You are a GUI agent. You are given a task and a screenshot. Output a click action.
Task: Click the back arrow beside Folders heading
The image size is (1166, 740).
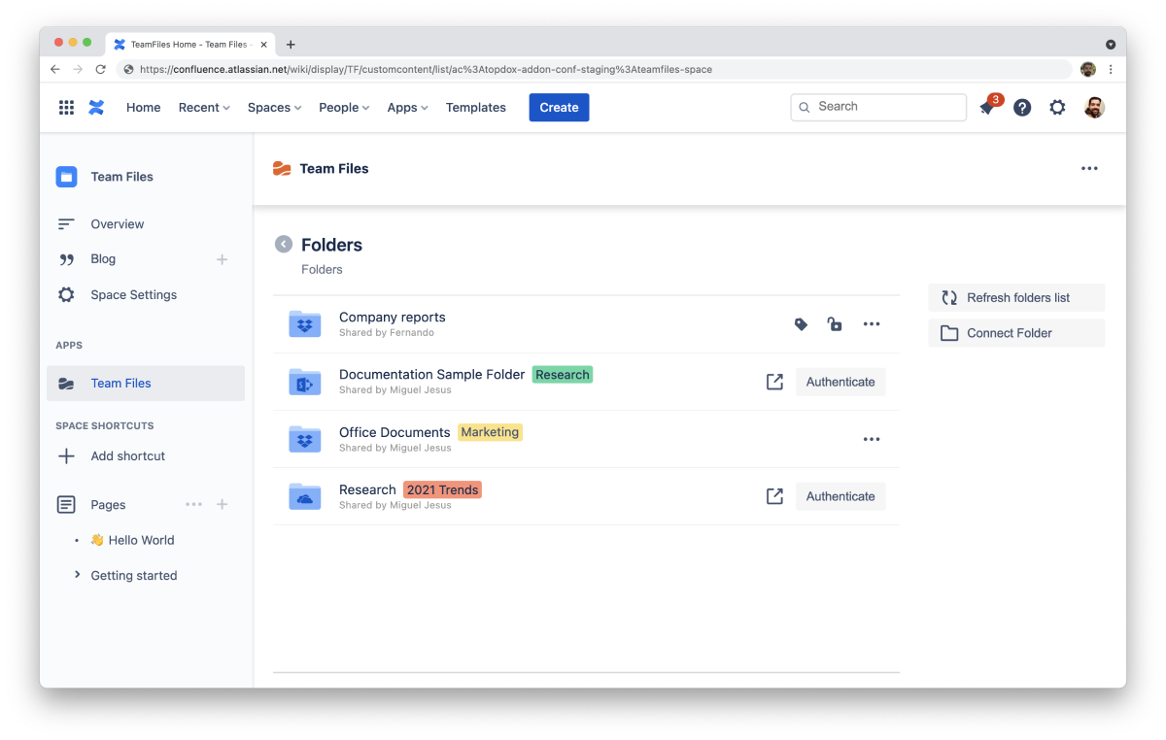pos(284,245)
